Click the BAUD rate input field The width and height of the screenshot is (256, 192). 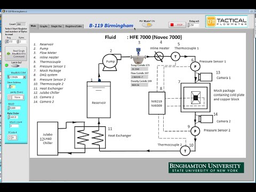tap(15, 108)
